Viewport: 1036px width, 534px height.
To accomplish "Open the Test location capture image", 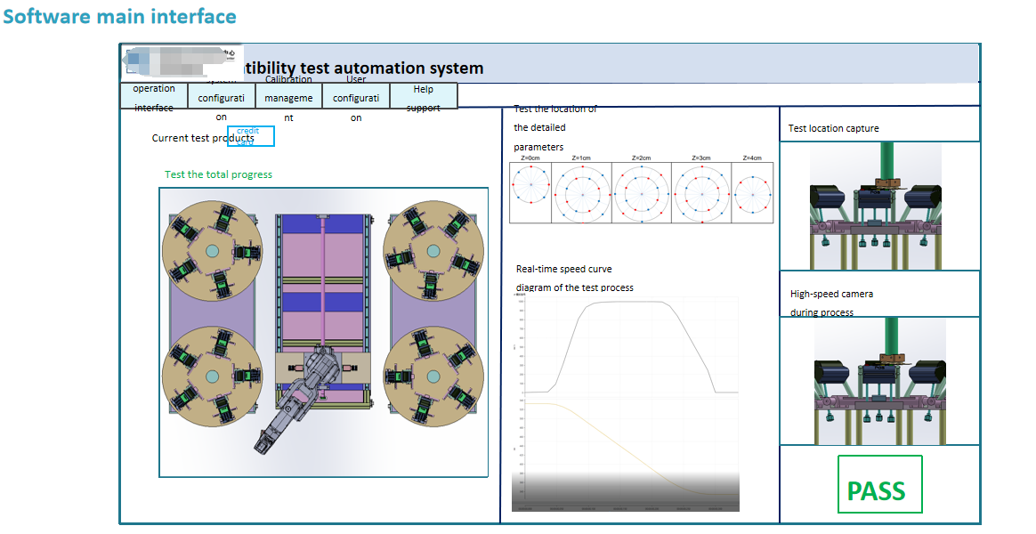I will tap(876, 206).
